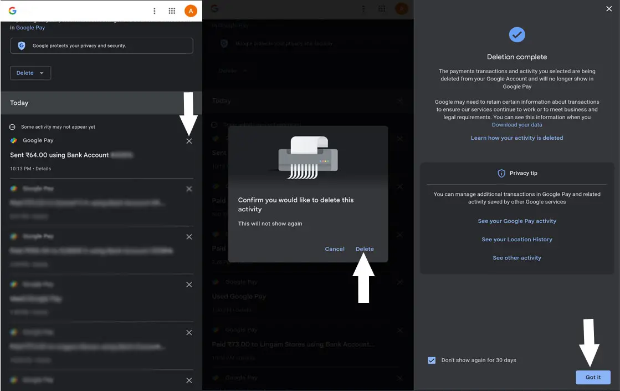Open the 'See other activity' link
Screen dimensions: 620x391
(x=517, y=258)
